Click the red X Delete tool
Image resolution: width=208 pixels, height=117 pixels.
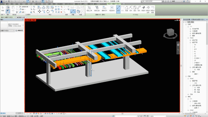click(61, 12)
